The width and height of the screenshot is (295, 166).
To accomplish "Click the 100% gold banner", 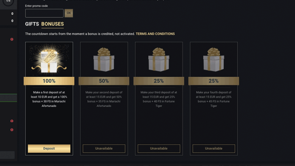I will (49, 81).
